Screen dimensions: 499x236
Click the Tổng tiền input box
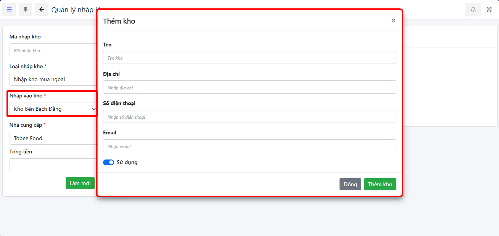53,165
